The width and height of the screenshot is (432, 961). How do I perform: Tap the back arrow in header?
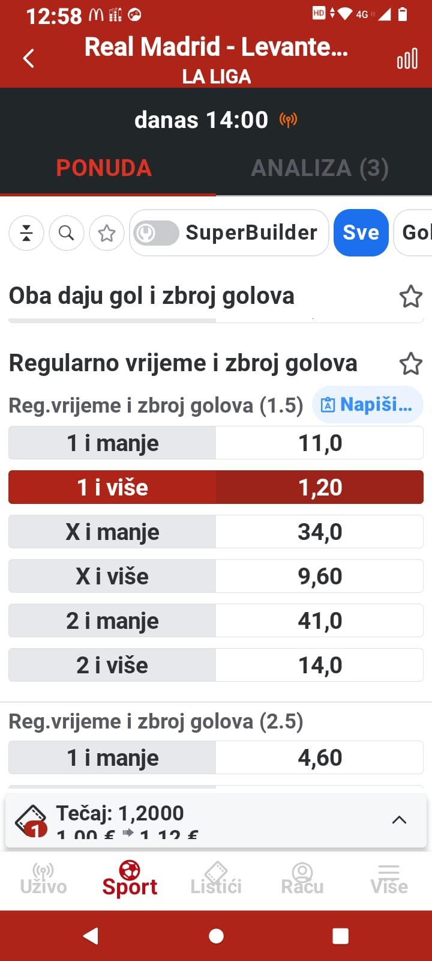pos(28,58)
